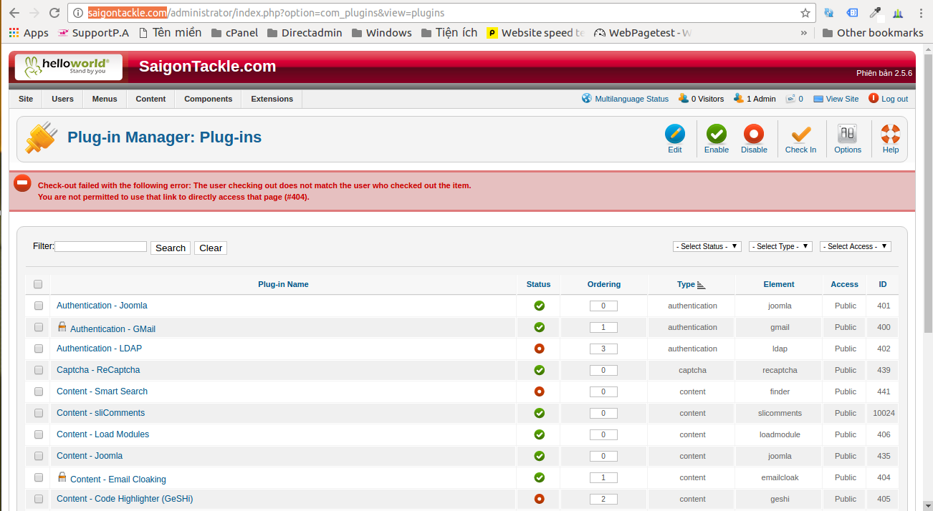Screen dimensions: 933x511
Task: Toggle status icon for Authentication - Joomla
Action: pos(539,306)
